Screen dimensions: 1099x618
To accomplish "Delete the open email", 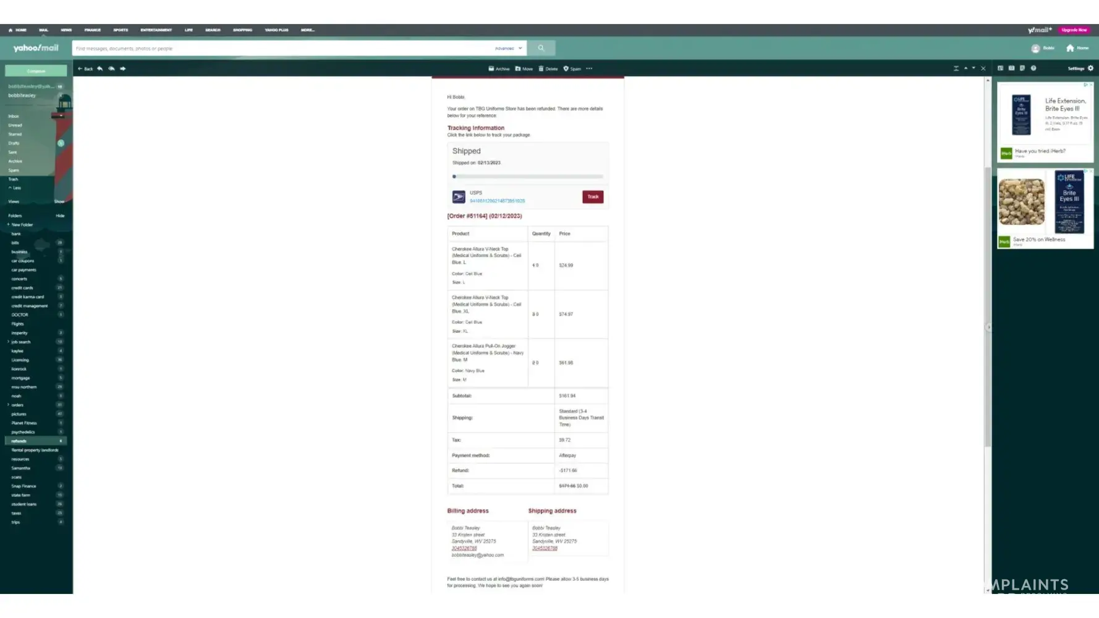I will (548, 69).
